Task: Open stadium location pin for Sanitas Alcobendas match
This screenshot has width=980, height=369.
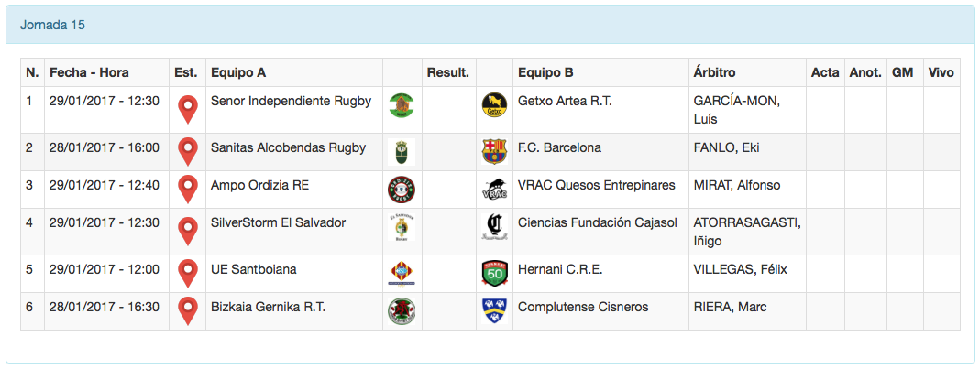Action: point(188,151)
